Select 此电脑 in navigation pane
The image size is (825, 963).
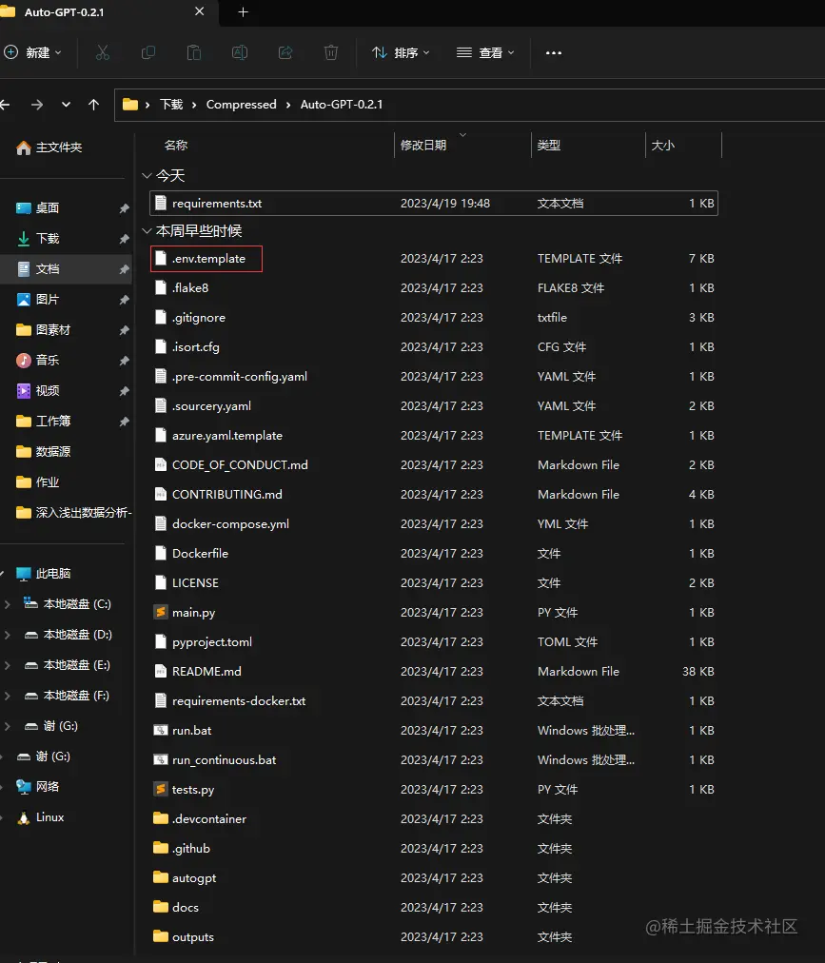pyautogui.click(x=43, y=574)
